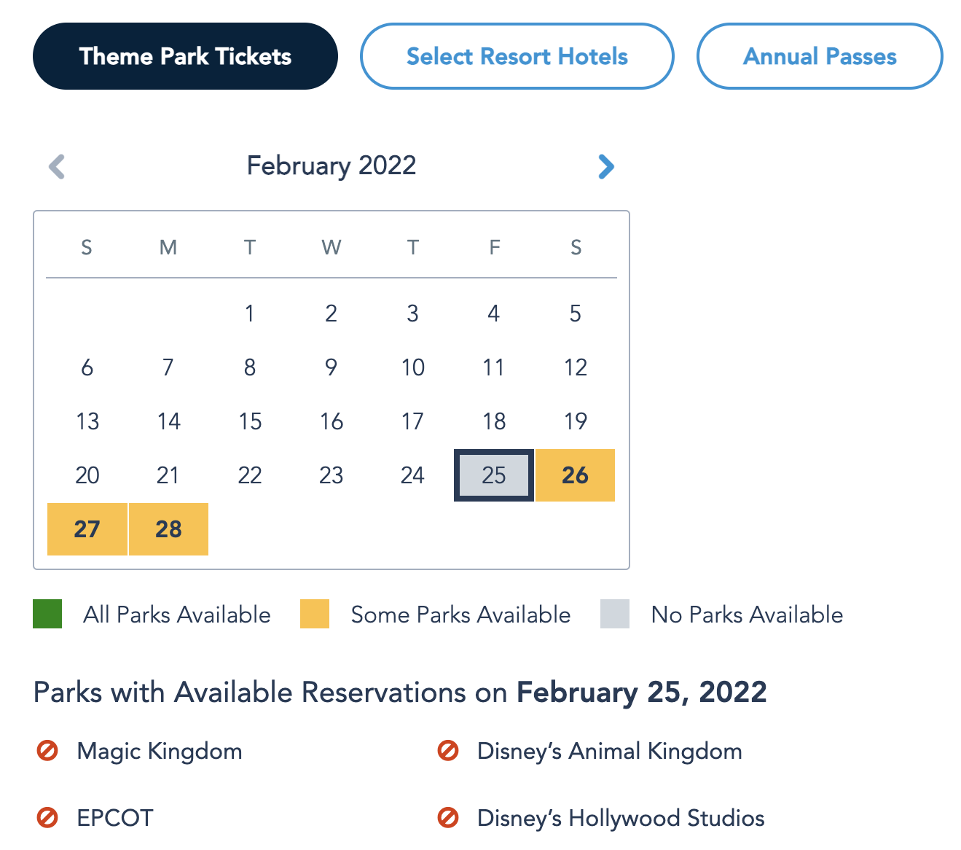The image size is (961, 850).
Task: Select February 27 on the calendar
Action: coord(87,529)
